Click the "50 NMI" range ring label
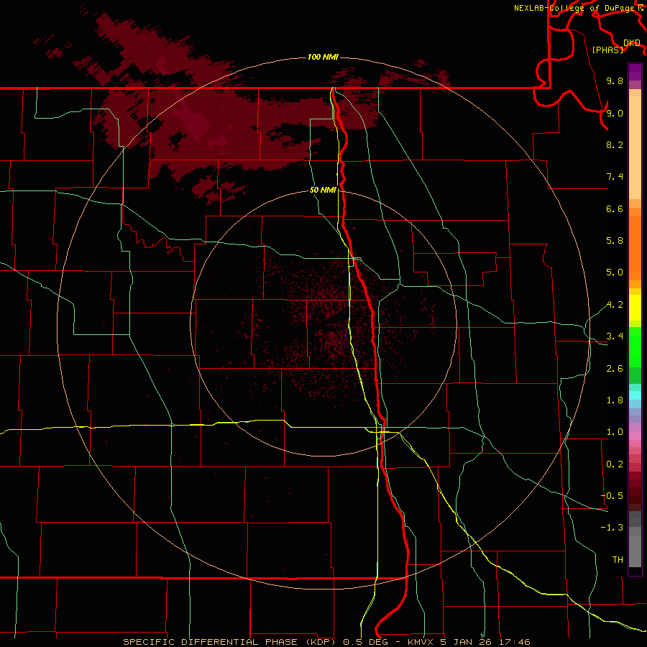This screenshot has width=647, height=647. click(323, 190)
